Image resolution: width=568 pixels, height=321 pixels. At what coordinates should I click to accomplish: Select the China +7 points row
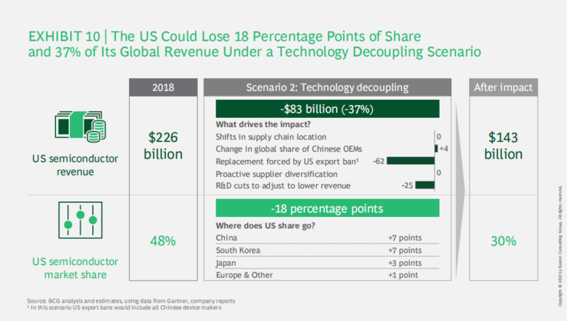326,237
